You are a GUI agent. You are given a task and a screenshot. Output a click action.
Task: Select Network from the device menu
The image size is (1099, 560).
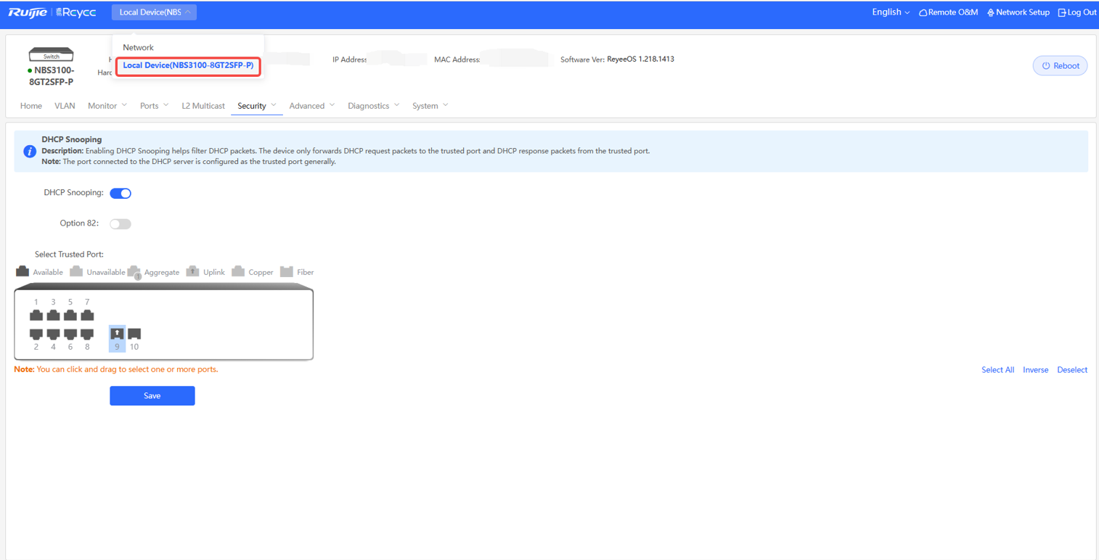point(138,47)
